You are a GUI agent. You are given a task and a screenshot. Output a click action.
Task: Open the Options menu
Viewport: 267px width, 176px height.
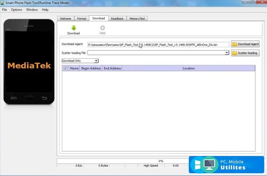point(16,10)
